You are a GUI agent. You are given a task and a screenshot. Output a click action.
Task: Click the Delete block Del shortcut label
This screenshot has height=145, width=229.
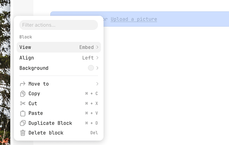coord(94,133)
